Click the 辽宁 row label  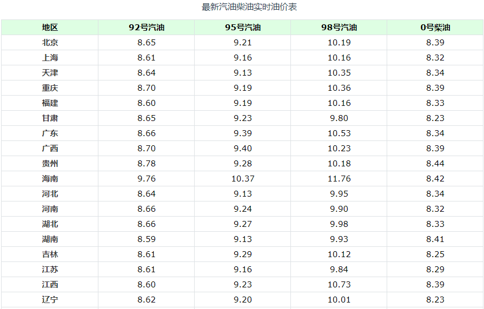coord(50,300)
